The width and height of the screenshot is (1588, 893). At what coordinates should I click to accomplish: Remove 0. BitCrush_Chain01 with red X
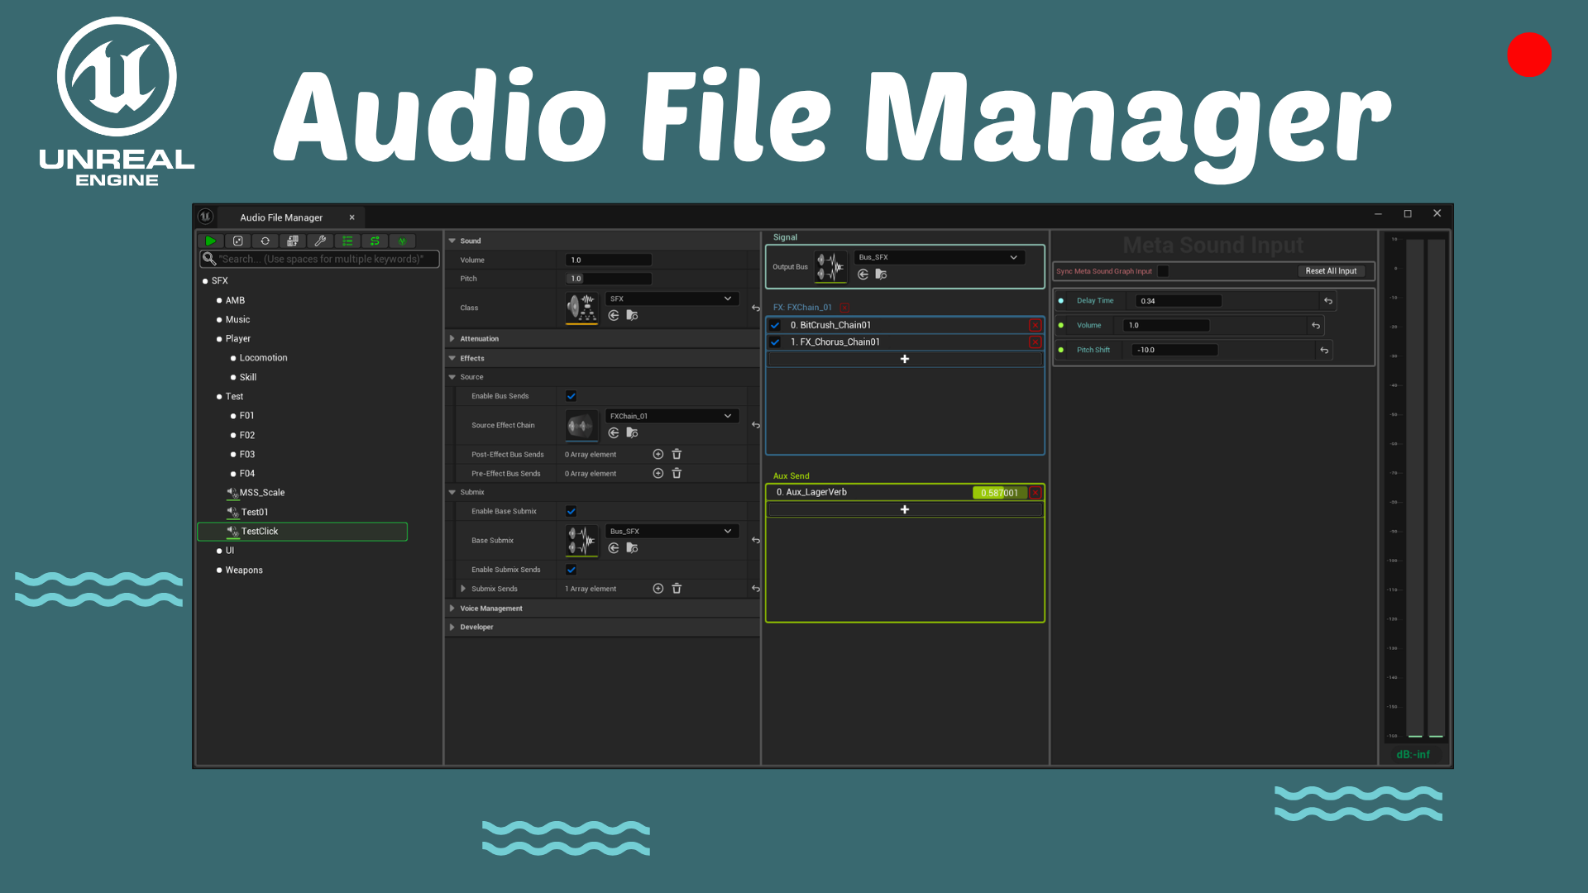point(1035,325)
